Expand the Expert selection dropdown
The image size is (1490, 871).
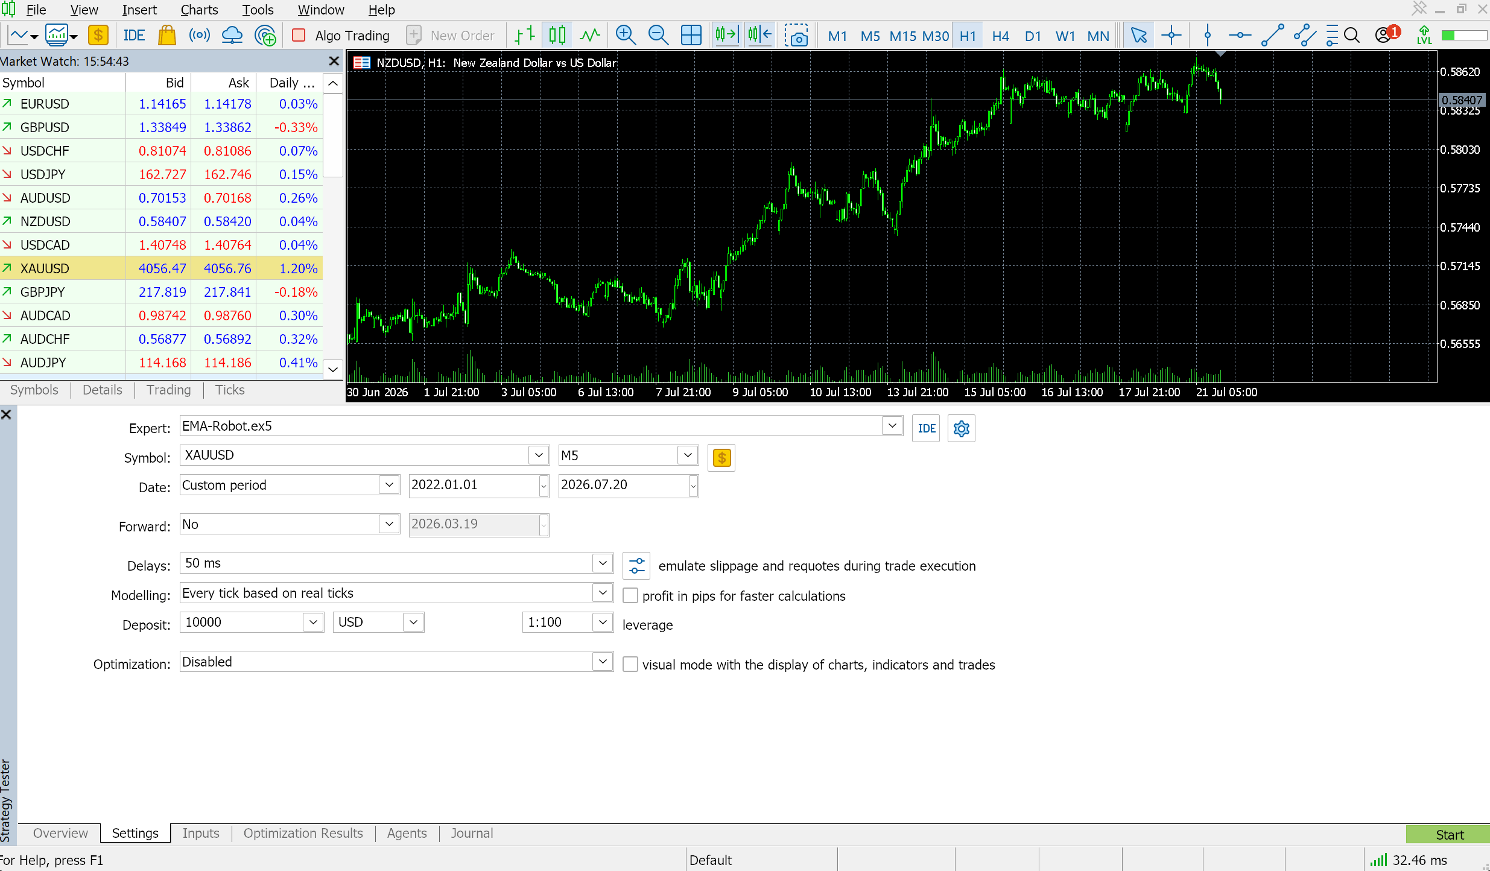coord(892,425)
